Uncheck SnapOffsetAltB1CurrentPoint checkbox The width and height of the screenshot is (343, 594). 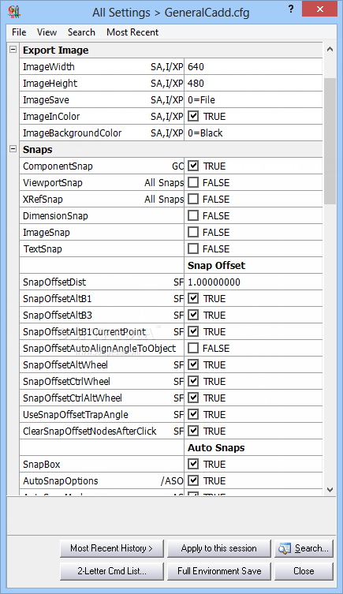tap(193, 332)
